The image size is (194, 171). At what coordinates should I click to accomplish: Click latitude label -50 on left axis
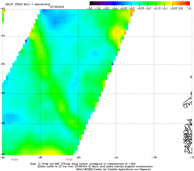coord(2,154)
